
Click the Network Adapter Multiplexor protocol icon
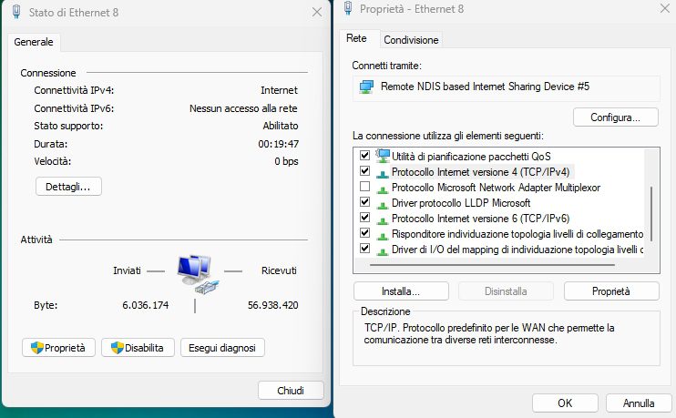(x=383, y=189)
